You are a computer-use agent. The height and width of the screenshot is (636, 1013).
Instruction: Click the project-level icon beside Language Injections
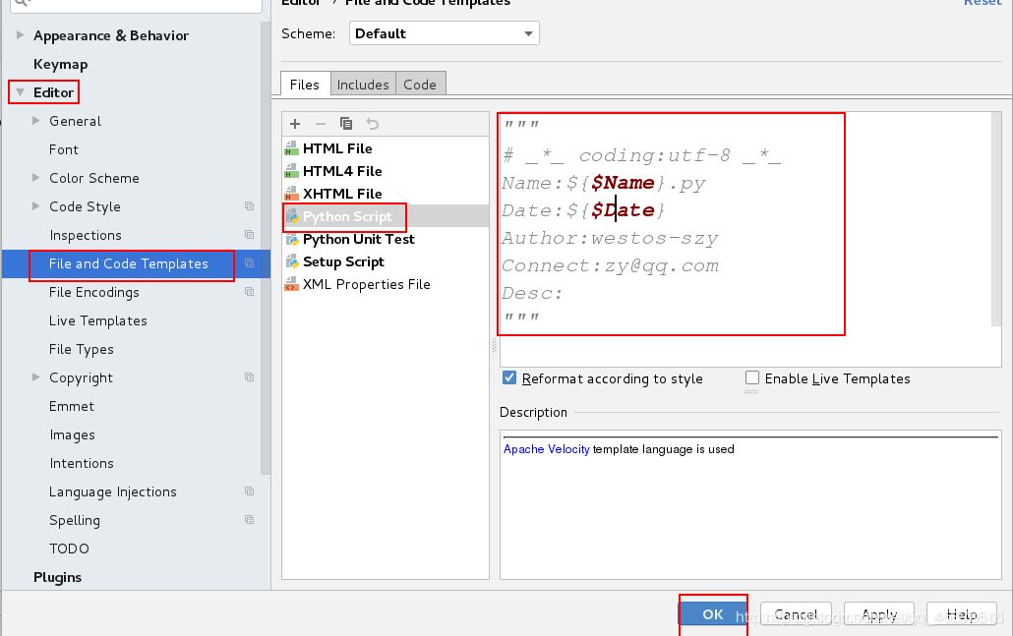point(250,491)
